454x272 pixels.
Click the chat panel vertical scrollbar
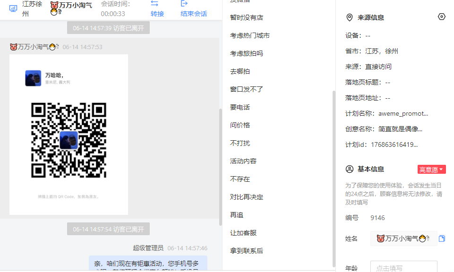pos(220,167)
